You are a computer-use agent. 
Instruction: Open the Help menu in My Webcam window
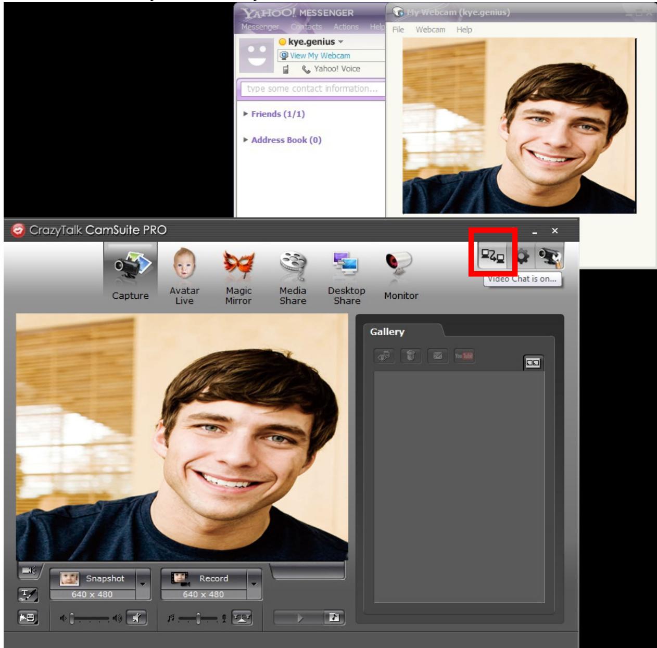coord(464,30)
